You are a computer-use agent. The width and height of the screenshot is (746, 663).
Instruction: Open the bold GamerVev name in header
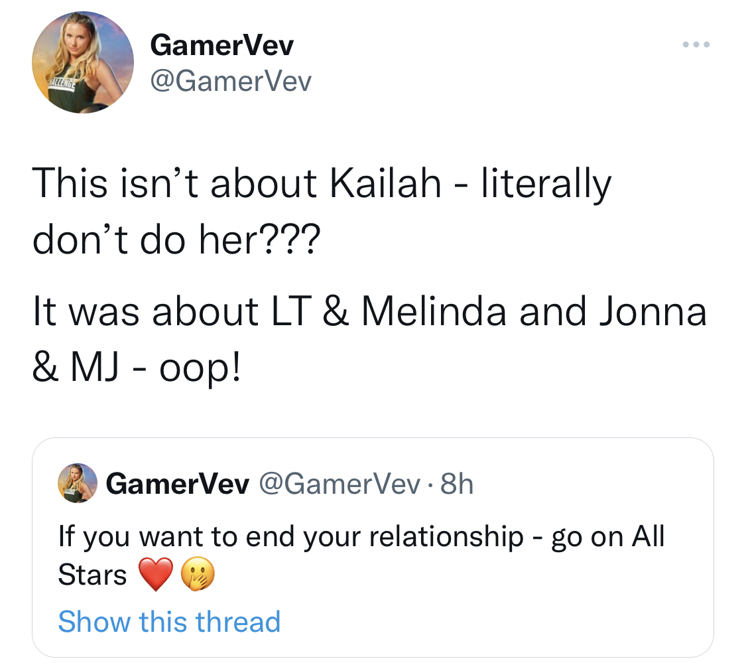coord(221,45)
